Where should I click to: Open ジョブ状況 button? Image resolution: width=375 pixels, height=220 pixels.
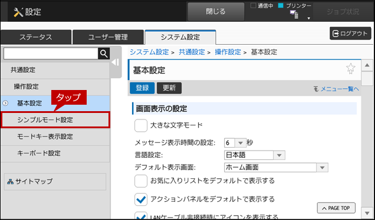click(343, 12)
